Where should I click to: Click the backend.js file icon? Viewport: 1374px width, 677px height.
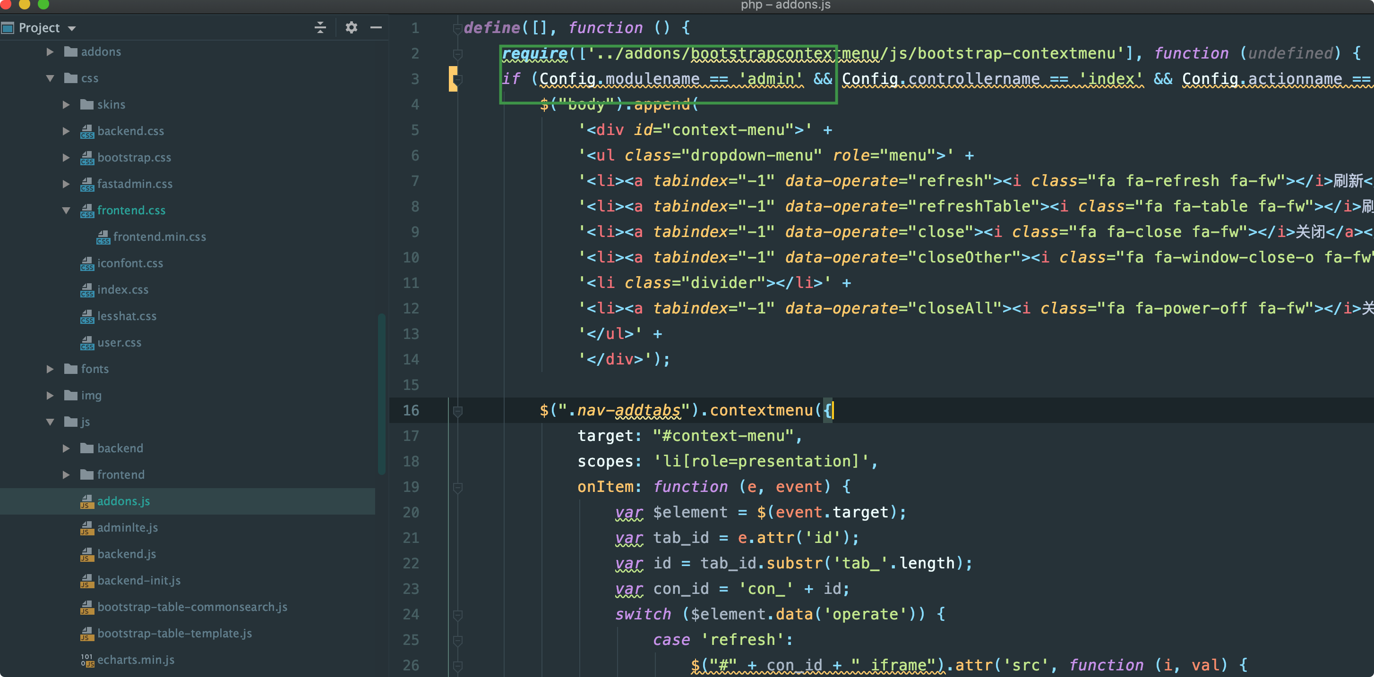coord(87,554)
